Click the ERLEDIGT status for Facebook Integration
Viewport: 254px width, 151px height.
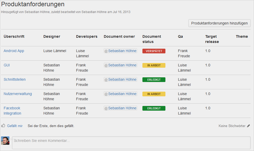(154, 108)
